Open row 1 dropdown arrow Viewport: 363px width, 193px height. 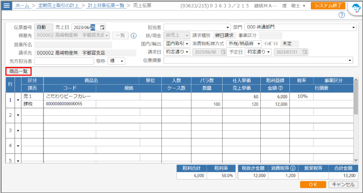pyautogui.click(x=18, y=100)
